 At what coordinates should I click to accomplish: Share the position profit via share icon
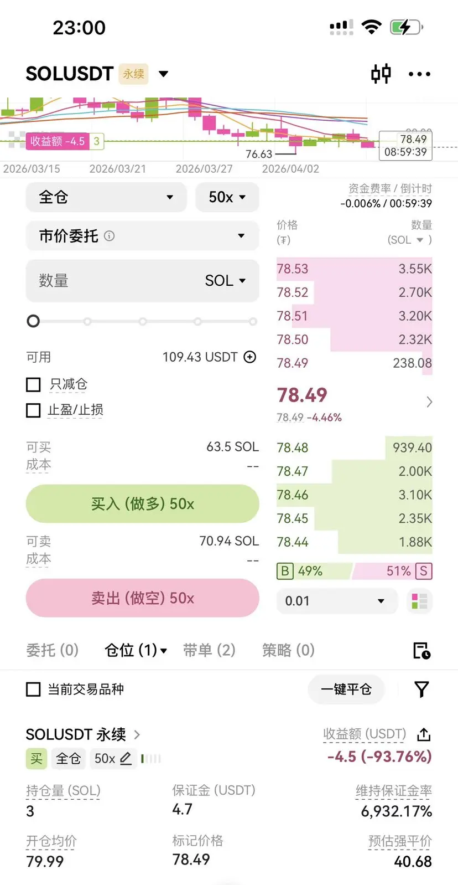point(424,735)
